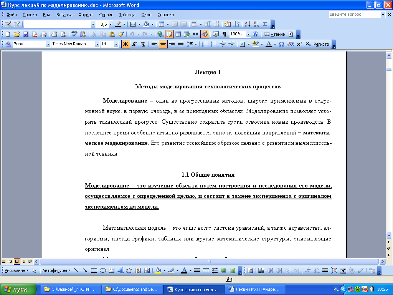Open the Вставка menu
Image resolution: width=393 pixels, height=295 pixels.
(x=64, y=15)
